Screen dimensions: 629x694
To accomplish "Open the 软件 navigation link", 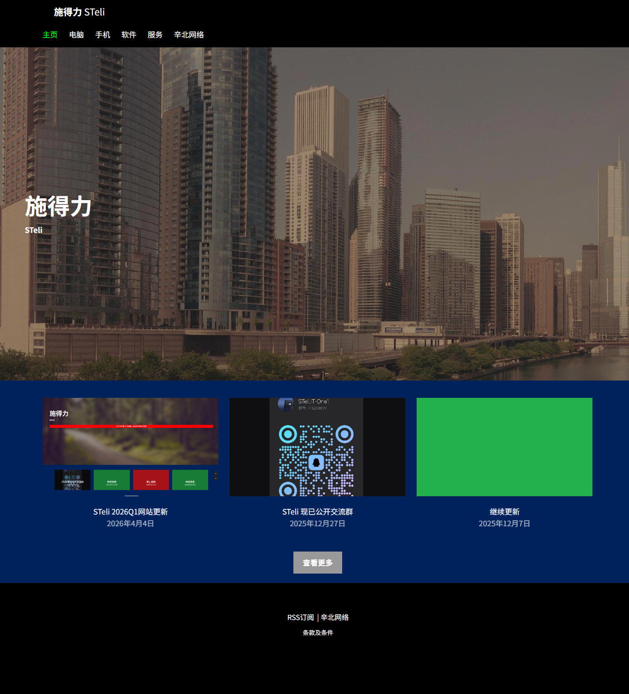I will (x=129, y=35).
